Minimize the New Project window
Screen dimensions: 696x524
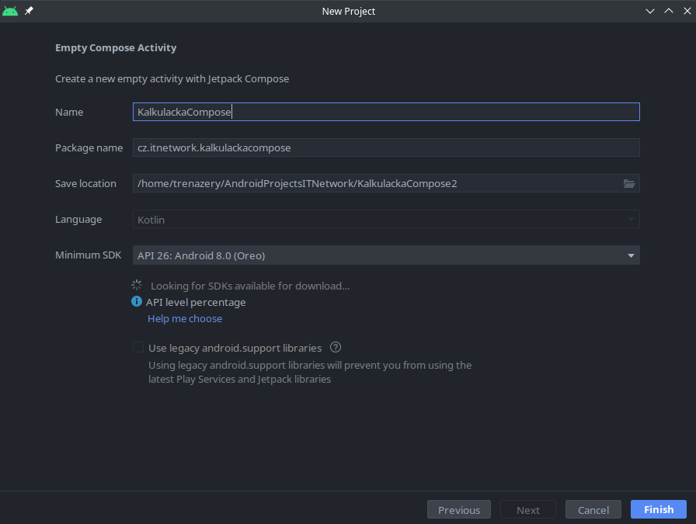click(x=651, y=11)
